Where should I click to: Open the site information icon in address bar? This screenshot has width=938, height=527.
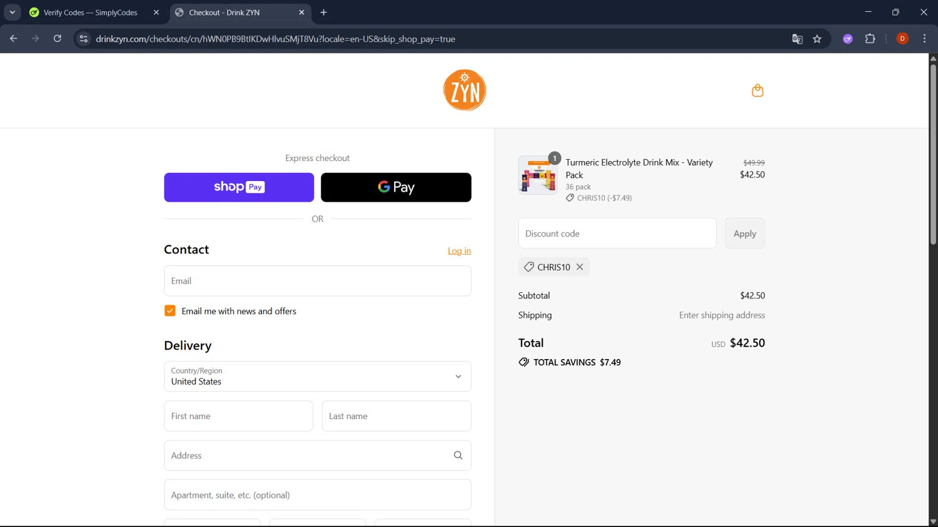pyautogui.click(x=83, y=39)
